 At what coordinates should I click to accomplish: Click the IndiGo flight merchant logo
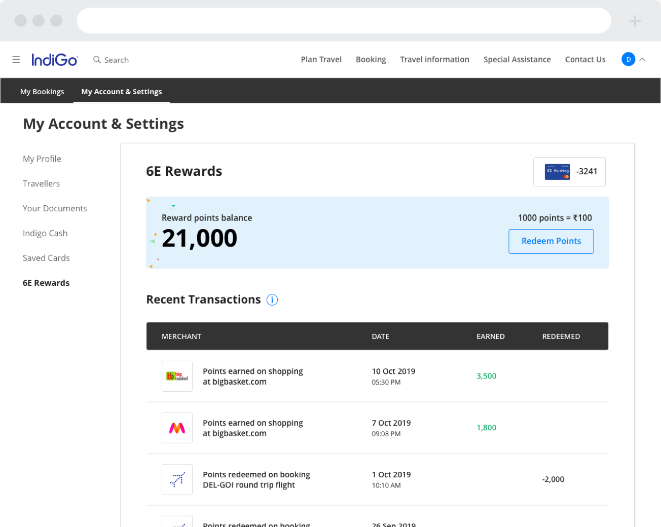pos(177,479)
